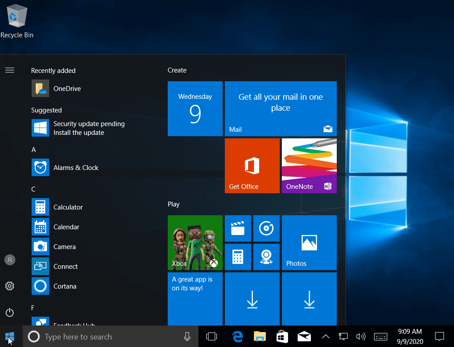
Task: Click the Recently added heading
Action: tap(53, 71)
